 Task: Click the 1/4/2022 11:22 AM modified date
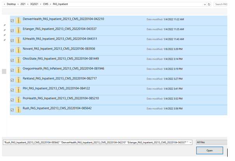tap(174, 19)
